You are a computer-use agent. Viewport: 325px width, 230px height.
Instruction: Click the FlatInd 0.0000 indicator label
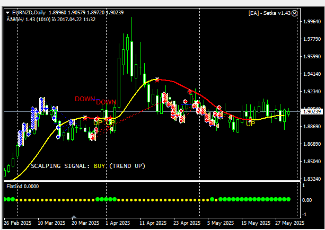click(x=23, y=187)
